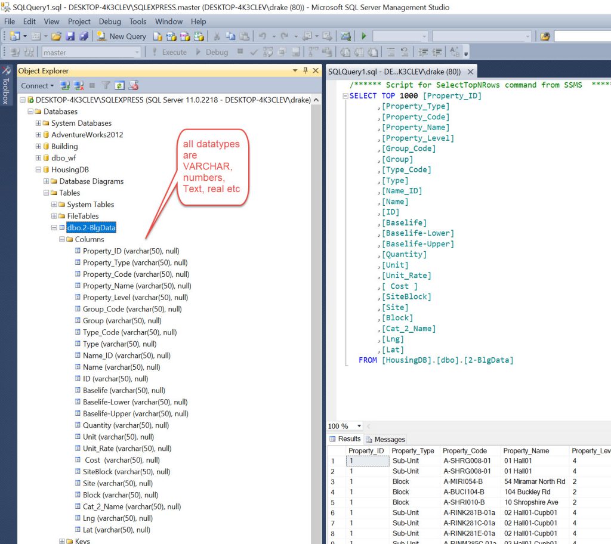Image resolution: width=611 pixels, height=544 pixels.
Task: Click the Save All toolbar icon
Action: point(84,36)
